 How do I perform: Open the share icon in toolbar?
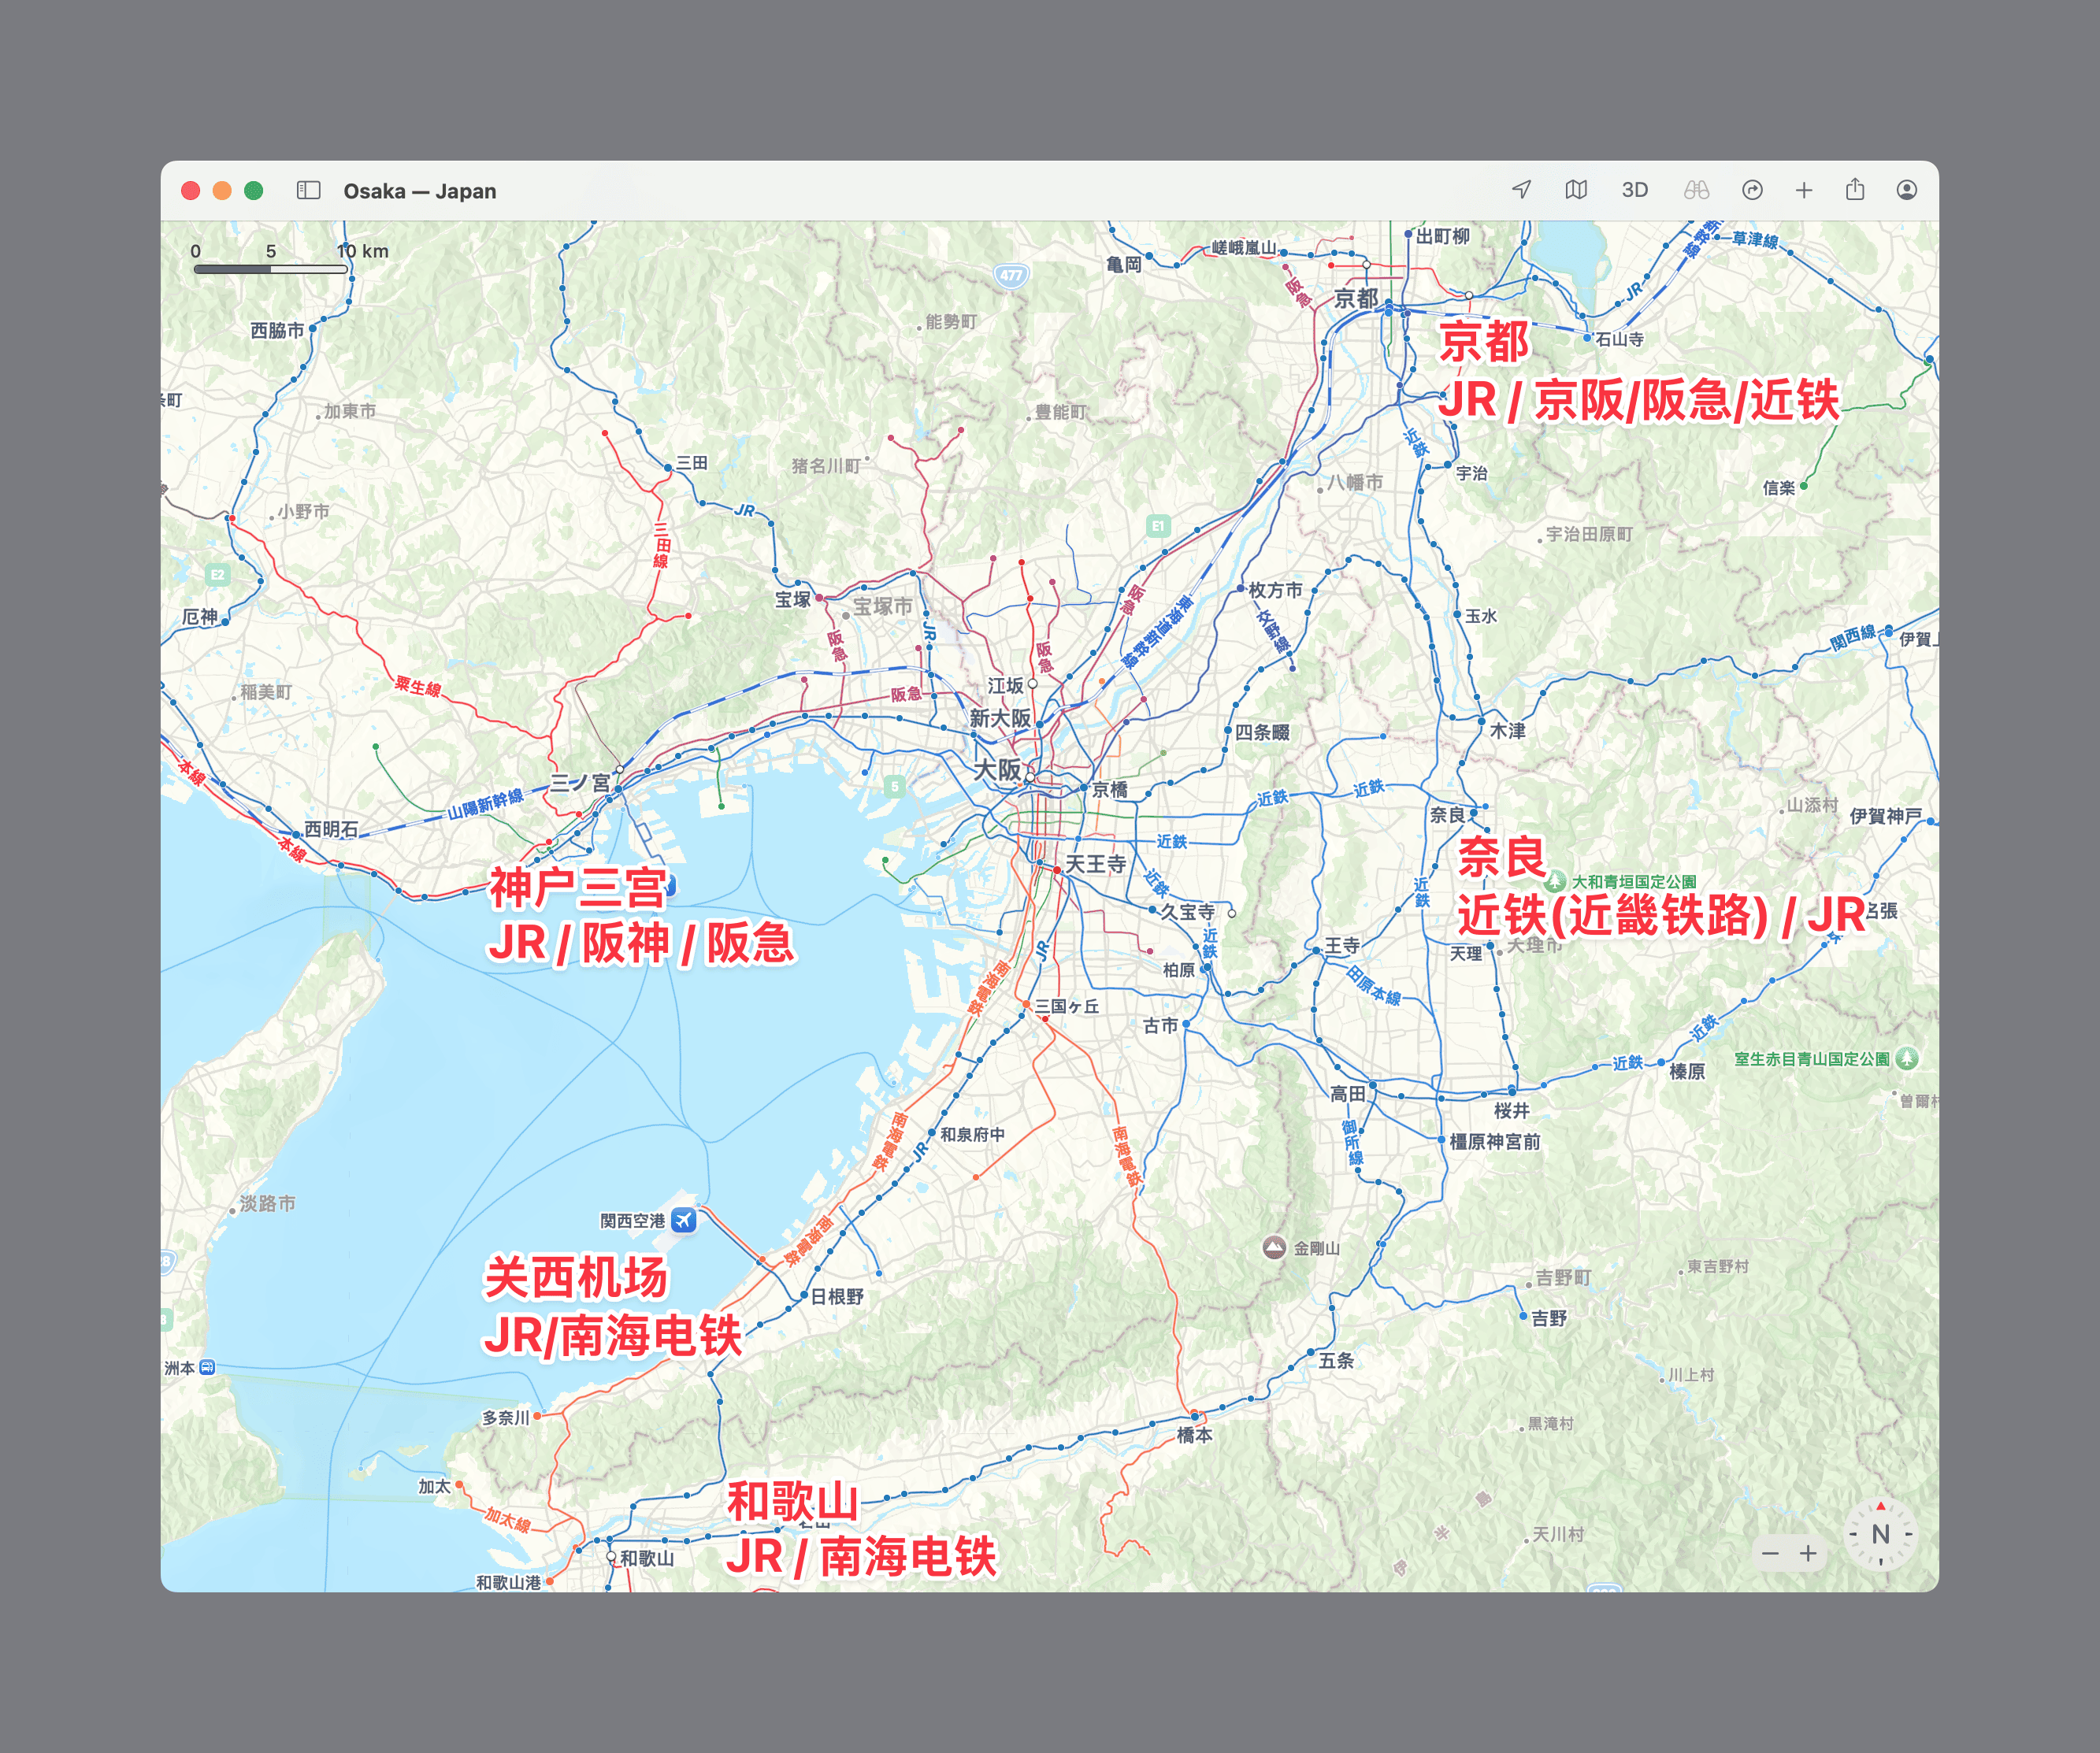1855,189
